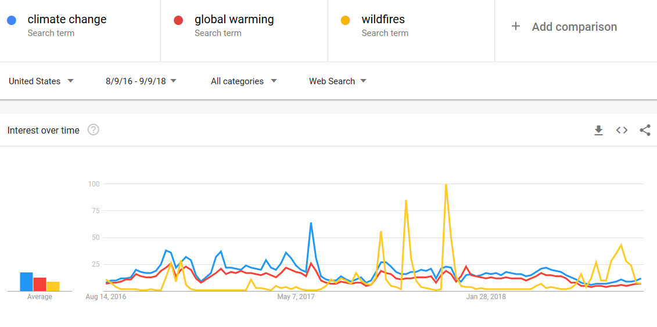Click the red global warming color dot
The height and width of the screenshot is (327, 657).
[x=179, y=21]
